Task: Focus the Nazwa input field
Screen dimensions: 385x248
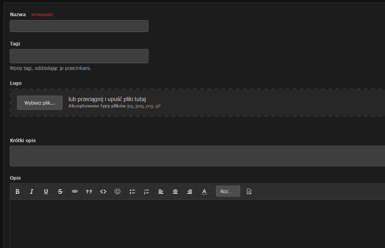Action: (x=79, y=26)
